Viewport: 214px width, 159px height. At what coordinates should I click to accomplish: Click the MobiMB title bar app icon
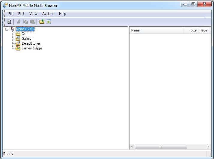[x=5, y=5]
